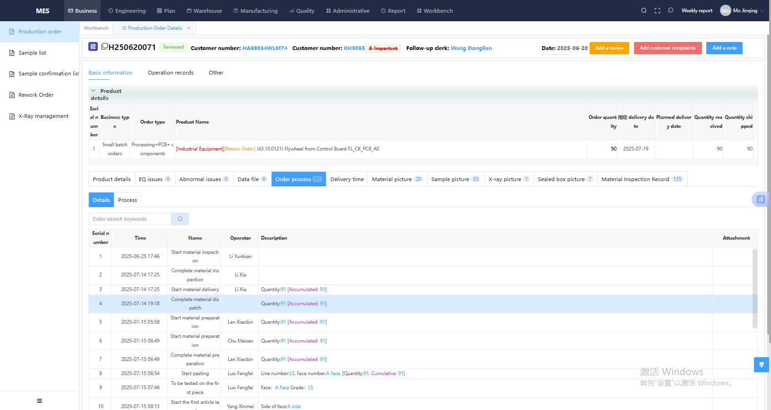
Task: Collapse the sidebar using hamburger menu icon
Action: pyautogui.click(x=40, y=401)
